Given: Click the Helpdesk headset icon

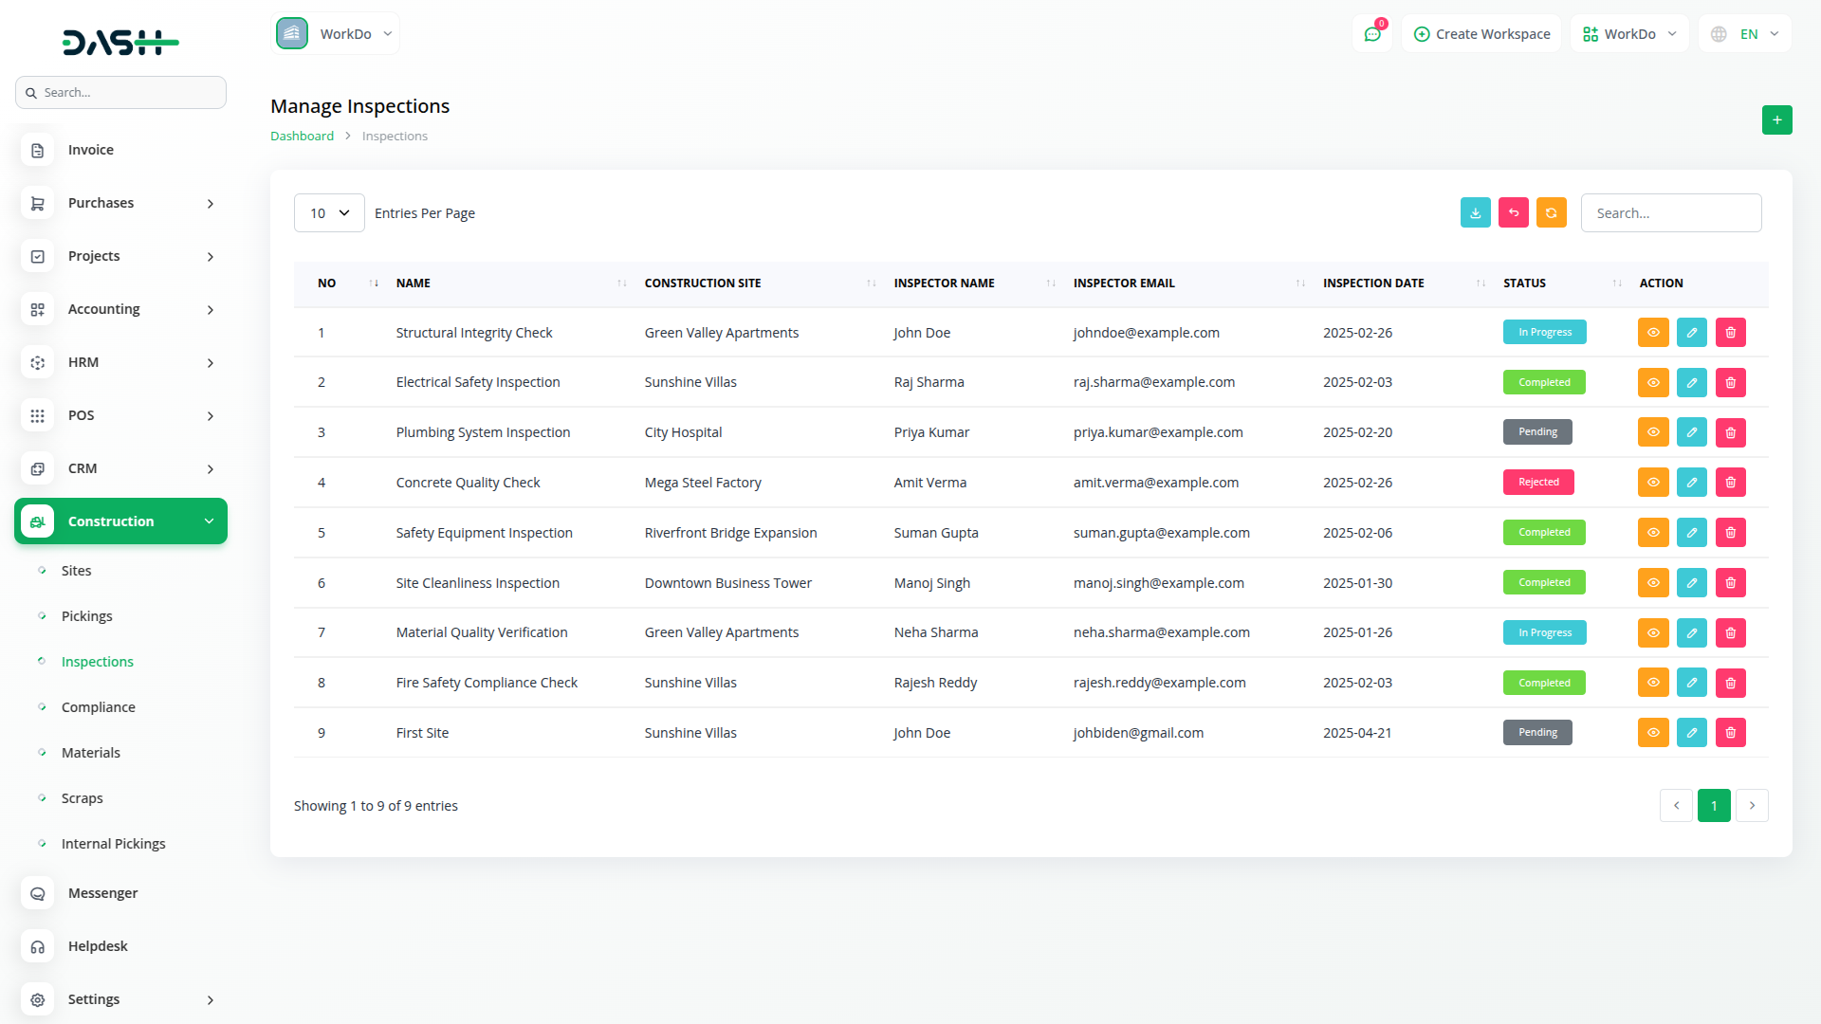Looking at the screenshot, I should click(x=38, y=946).
